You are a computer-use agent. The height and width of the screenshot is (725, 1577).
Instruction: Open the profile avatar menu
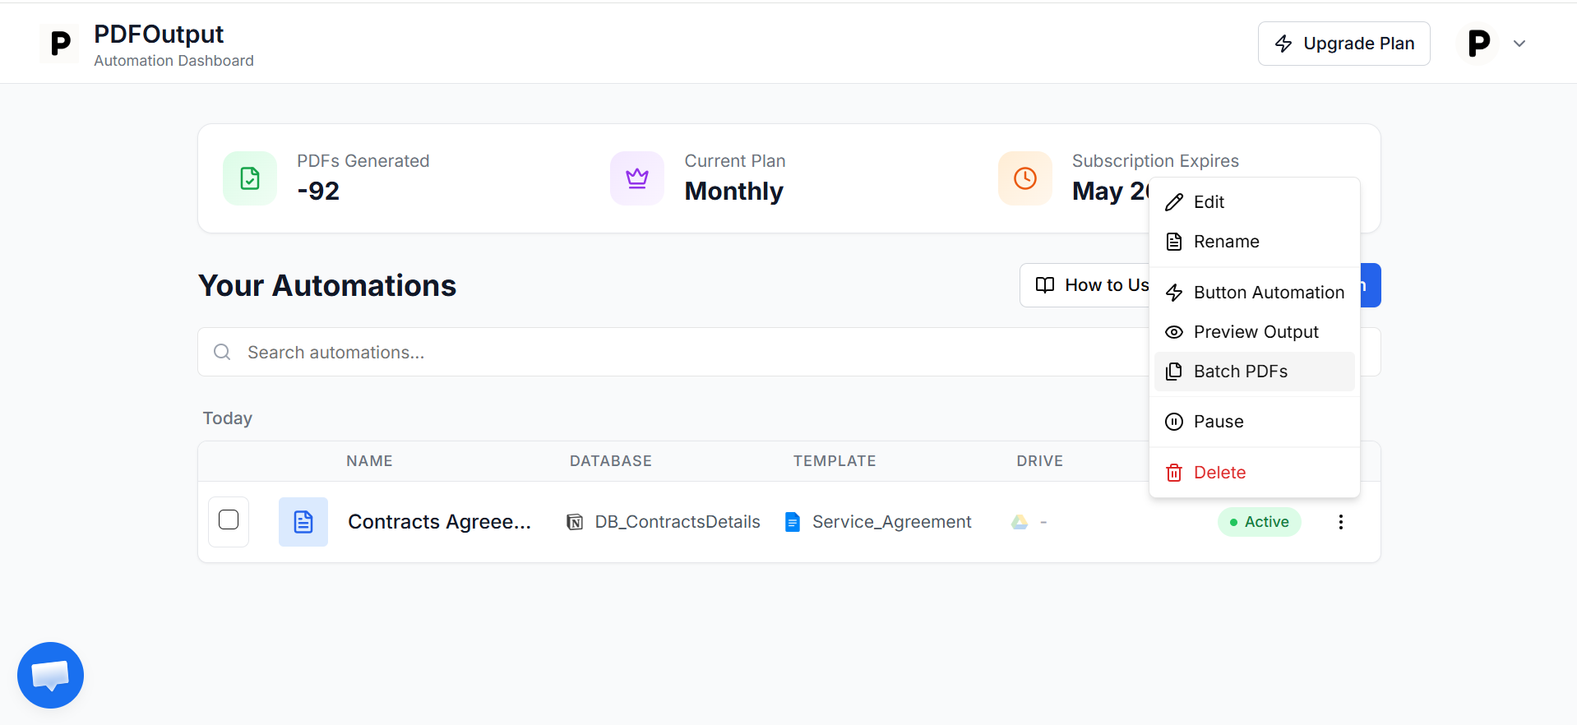click(1479, 44)
